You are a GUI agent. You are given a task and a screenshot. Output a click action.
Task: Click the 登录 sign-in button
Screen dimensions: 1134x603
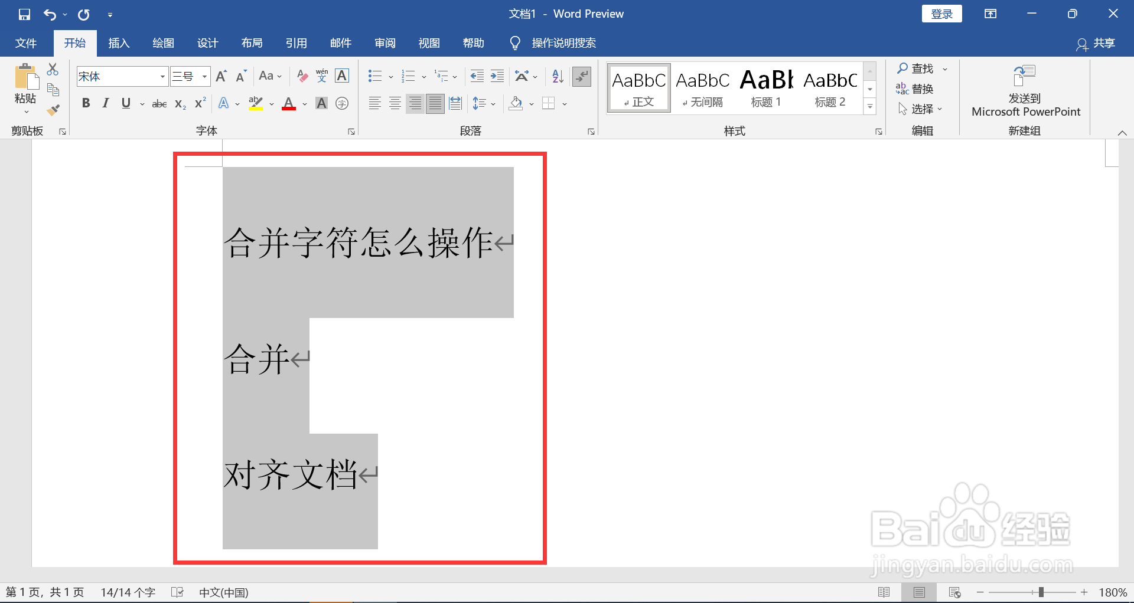click(941, 13)
